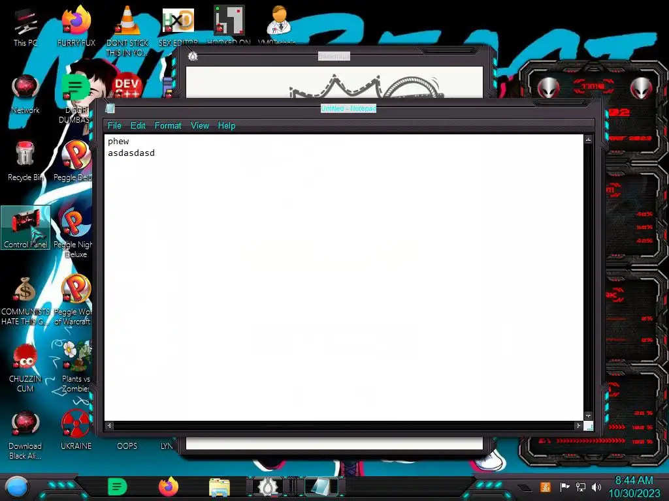Select the Plants vs Zombies desktop icon
The width and height of the screenshot is (669, 501).
pyautogui.click(x=76, y=367)
